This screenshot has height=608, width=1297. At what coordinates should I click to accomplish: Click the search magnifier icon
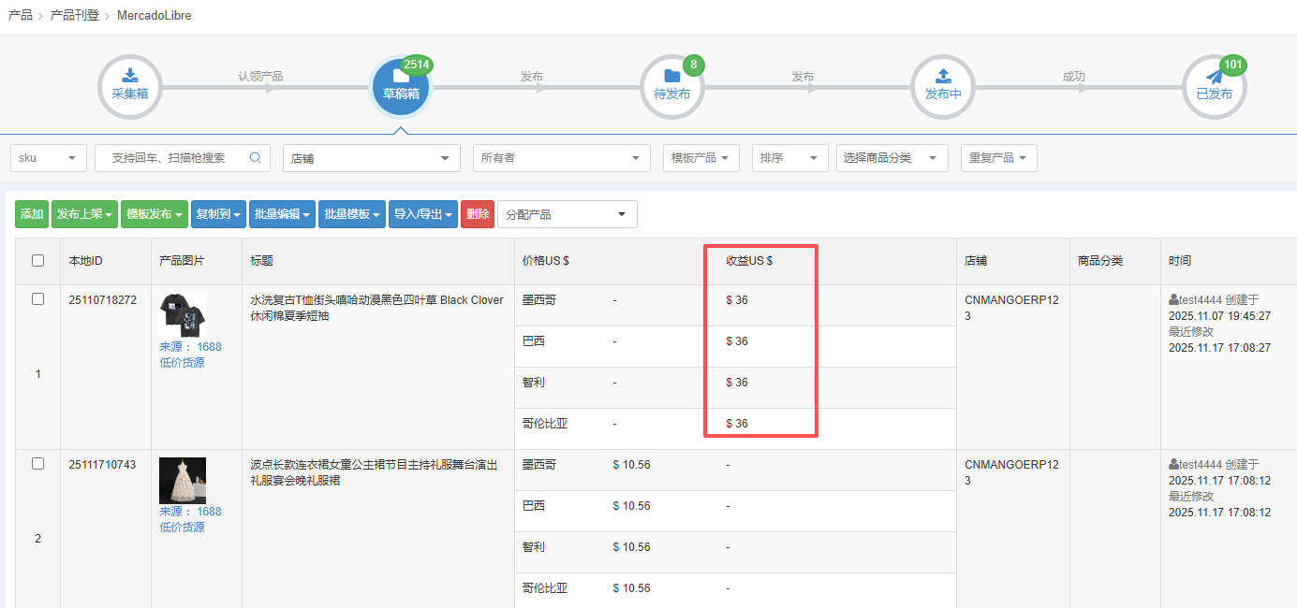pyautogui.click(x=255, y=158)
